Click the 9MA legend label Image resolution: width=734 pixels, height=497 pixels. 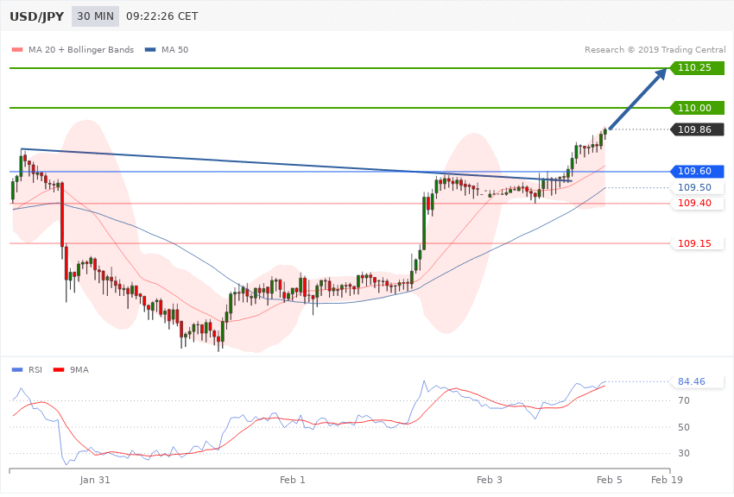[79, 370]
